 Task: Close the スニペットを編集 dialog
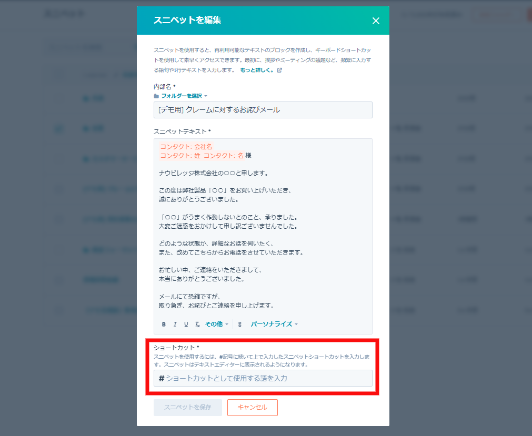click(x=376, y=21)
